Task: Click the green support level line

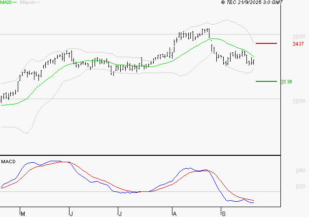Action: point(266,81)
